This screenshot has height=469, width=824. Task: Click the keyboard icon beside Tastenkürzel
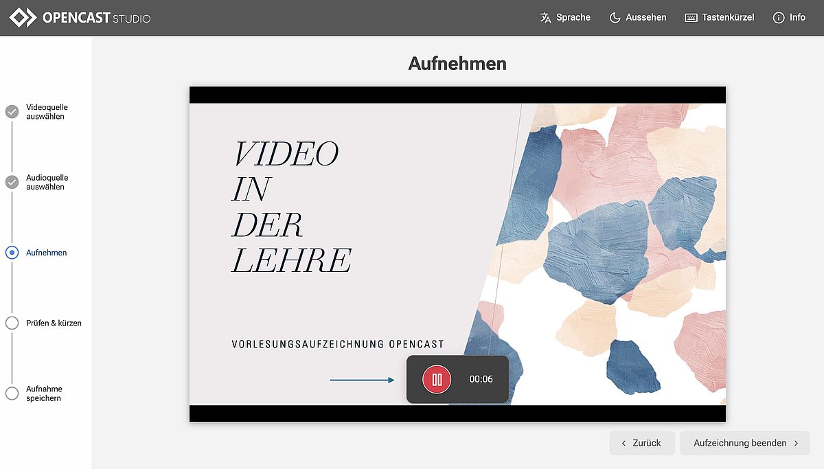[x=691, y=18]
